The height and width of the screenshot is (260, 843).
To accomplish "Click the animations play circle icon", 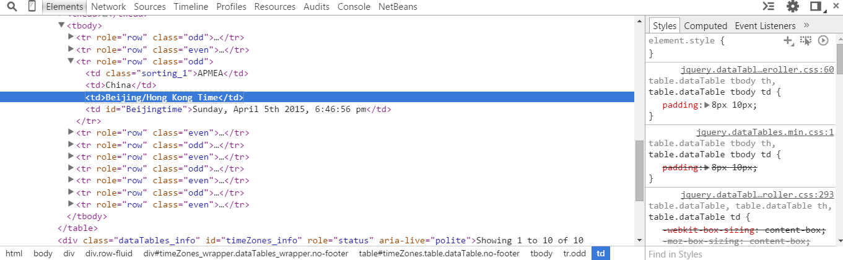I will [823, 41].
